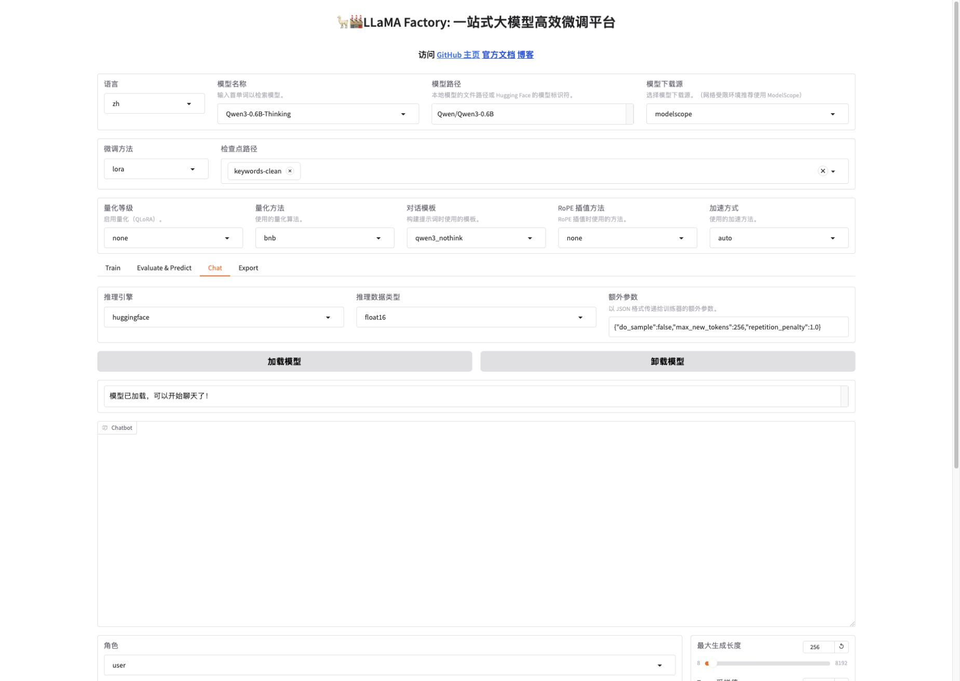The width and height of the screenshot is (960, 681).
Task: Open the 官方文档 link
Action: click(498, 55)
